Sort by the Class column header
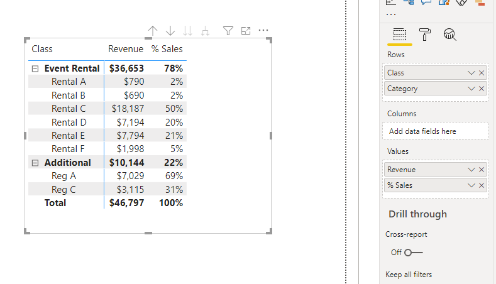Screen dimensions: 496x284 coord(42,49)
